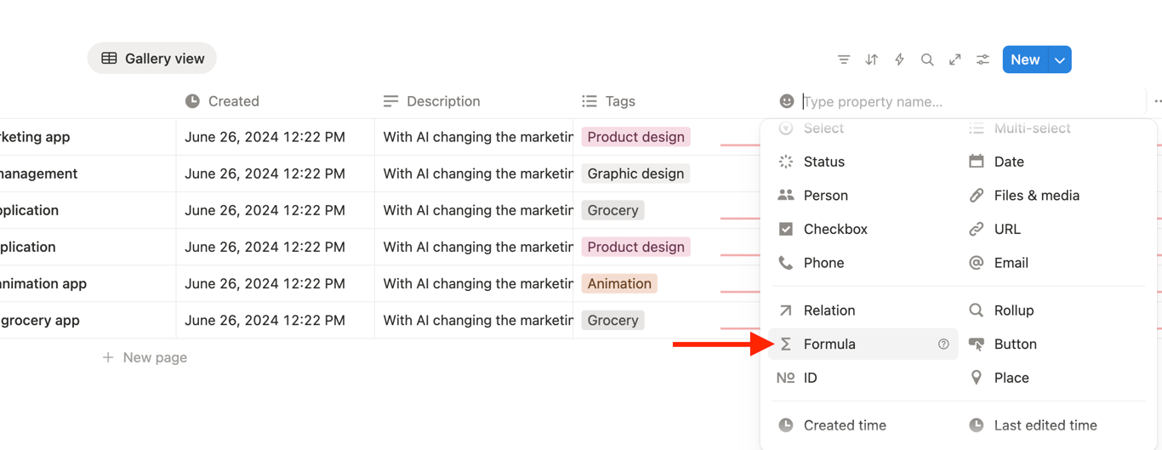Click the blue New button
1162x450 pixels.
click(x=1025, y=60)
